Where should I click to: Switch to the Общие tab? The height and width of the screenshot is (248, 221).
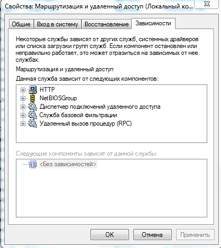[x=21, y=24]
